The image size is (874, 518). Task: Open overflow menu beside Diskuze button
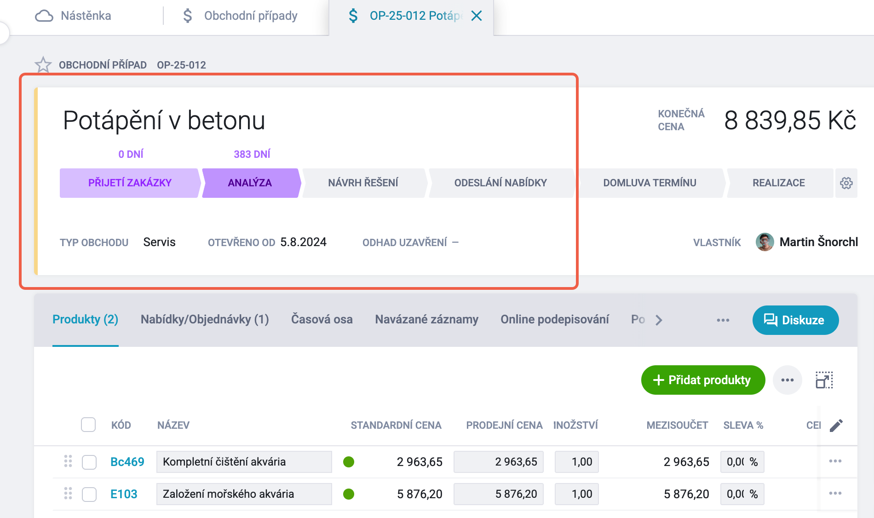[723, 320]
